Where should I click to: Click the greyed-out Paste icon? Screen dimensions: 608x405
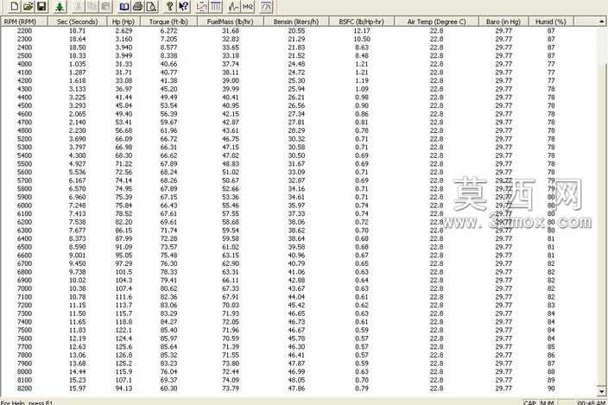[x=105, y=6]
